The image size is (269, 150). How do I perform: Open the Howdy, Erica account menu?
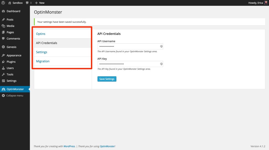(255, 3)
